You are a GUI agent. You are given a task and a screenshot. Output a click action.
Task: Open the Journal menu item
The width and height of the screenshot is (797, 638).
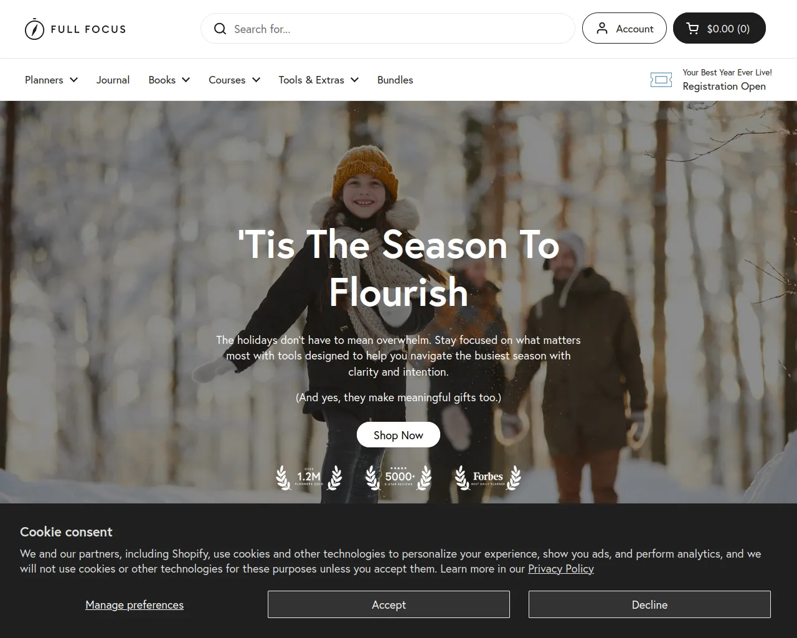point(113,80)
